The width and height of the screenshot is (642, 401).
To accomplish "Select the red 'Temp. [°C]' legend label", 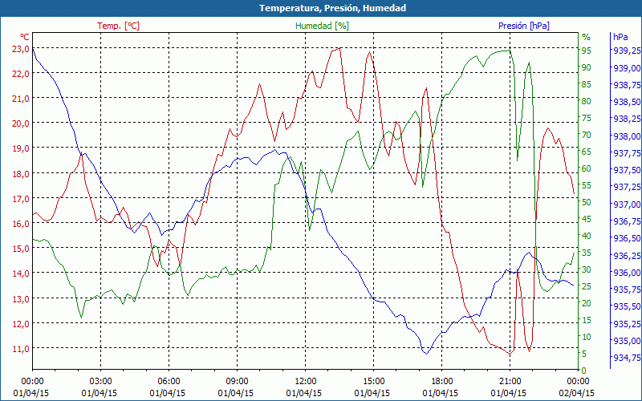I will click(118, 26).
